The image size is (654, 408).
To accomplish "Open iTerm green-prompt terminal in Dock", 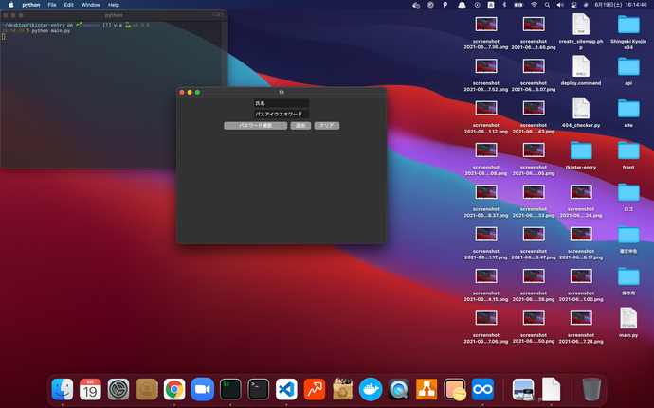I will [230, 389].
